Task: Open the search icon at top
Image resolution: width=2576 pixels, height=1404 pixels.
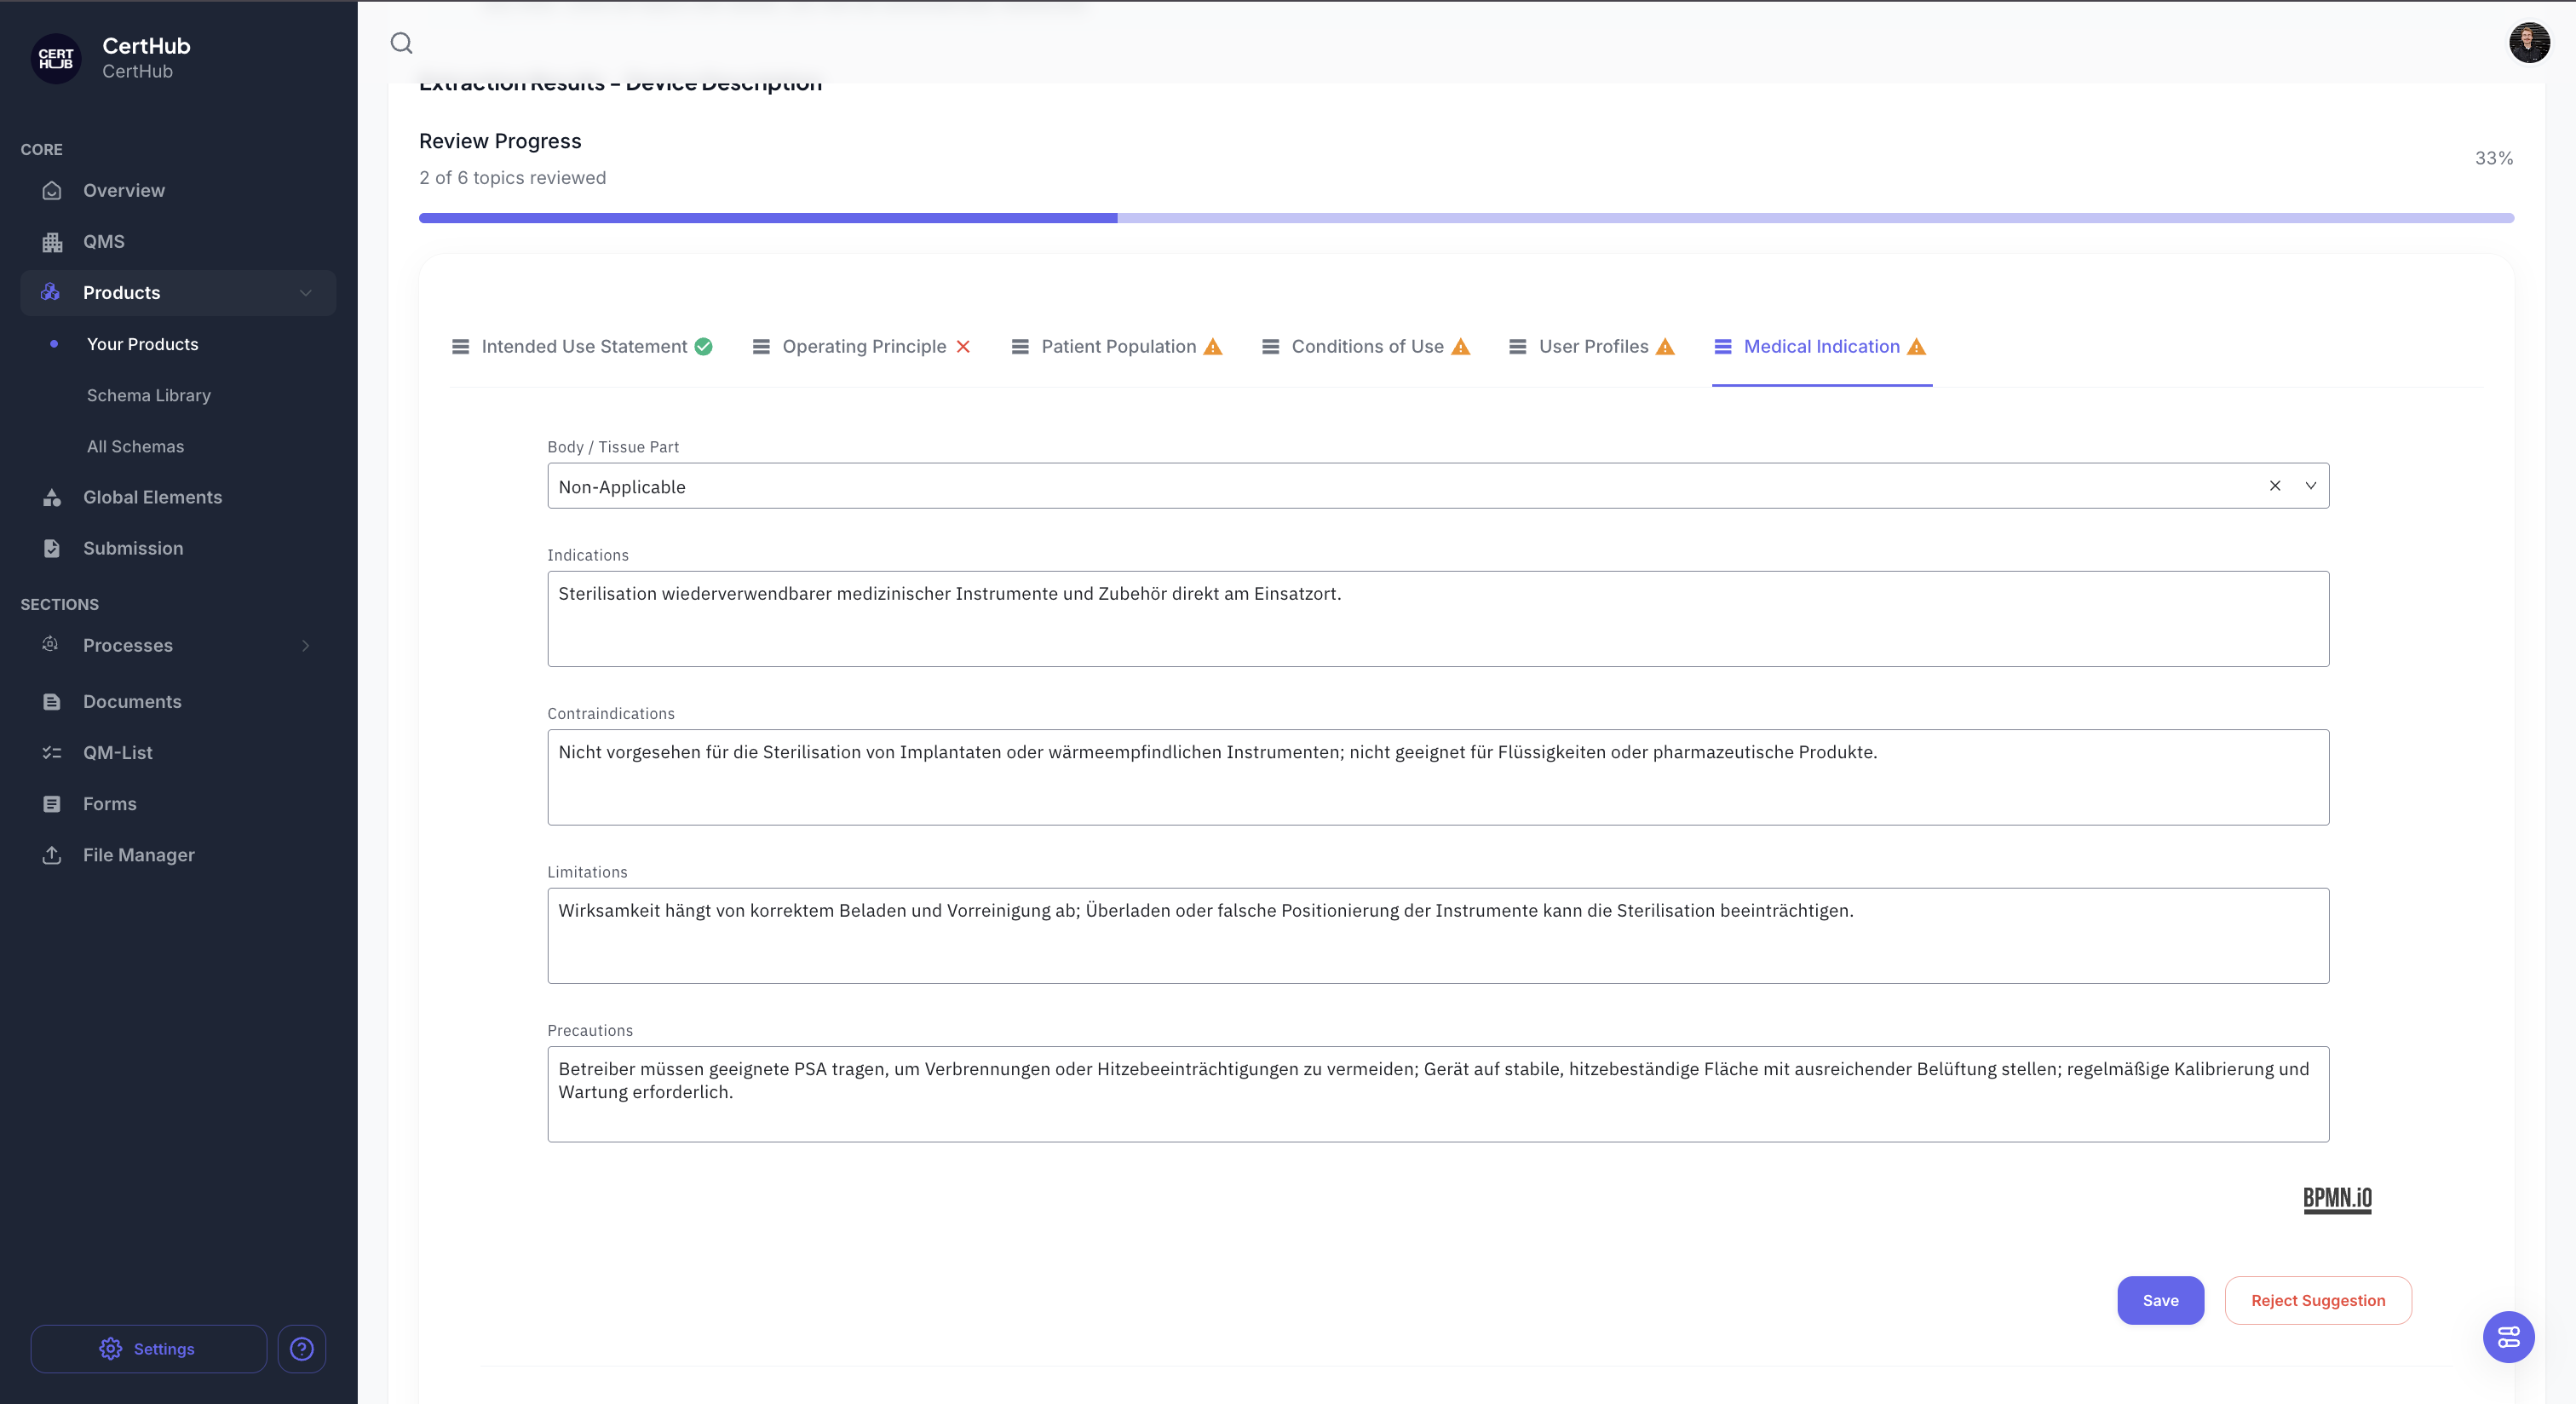Action: click(402, 43)
